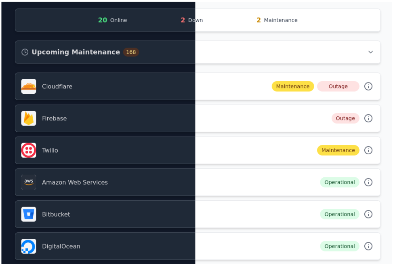Click the DigitalOcean info circle
The width and height of the screenshot is (393, 265).
tap(368, 246)
